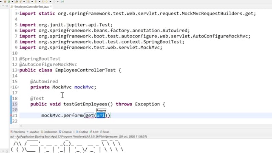Open the dropdown beside the grayed-out toolbar icon
The height and width of the screenshot is (153, 272).
58,2
